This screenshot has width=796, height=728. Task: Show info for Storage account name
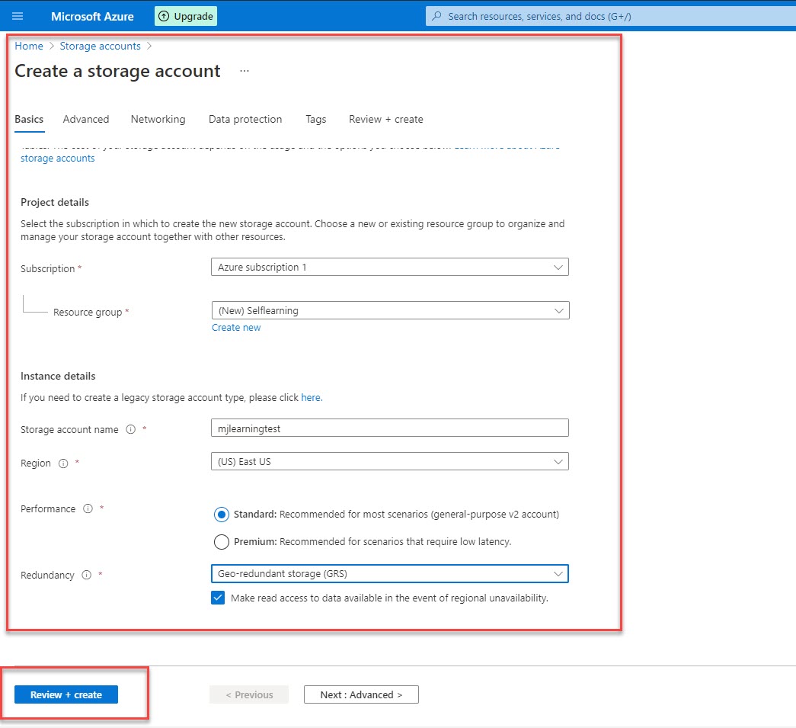[130, 429]
